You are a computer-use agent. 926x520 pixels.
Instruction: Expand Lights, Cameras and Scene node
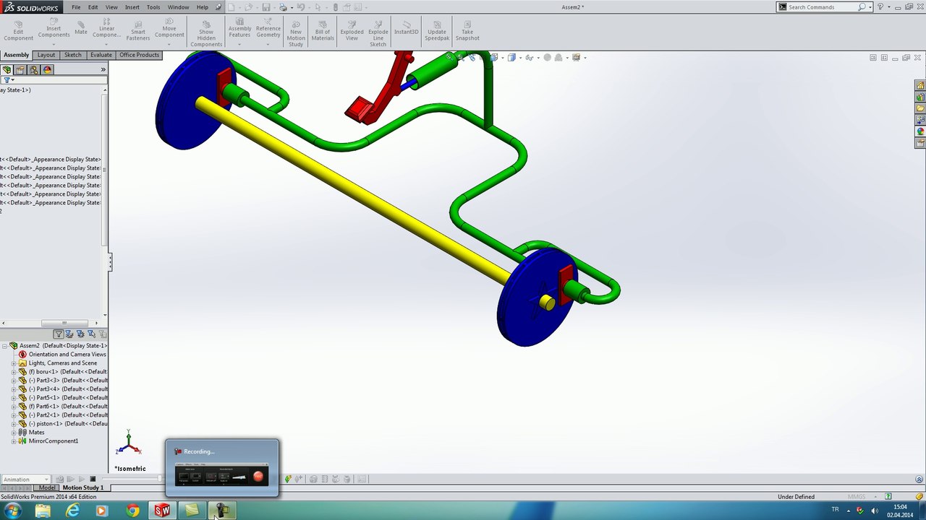pos(14,363)
